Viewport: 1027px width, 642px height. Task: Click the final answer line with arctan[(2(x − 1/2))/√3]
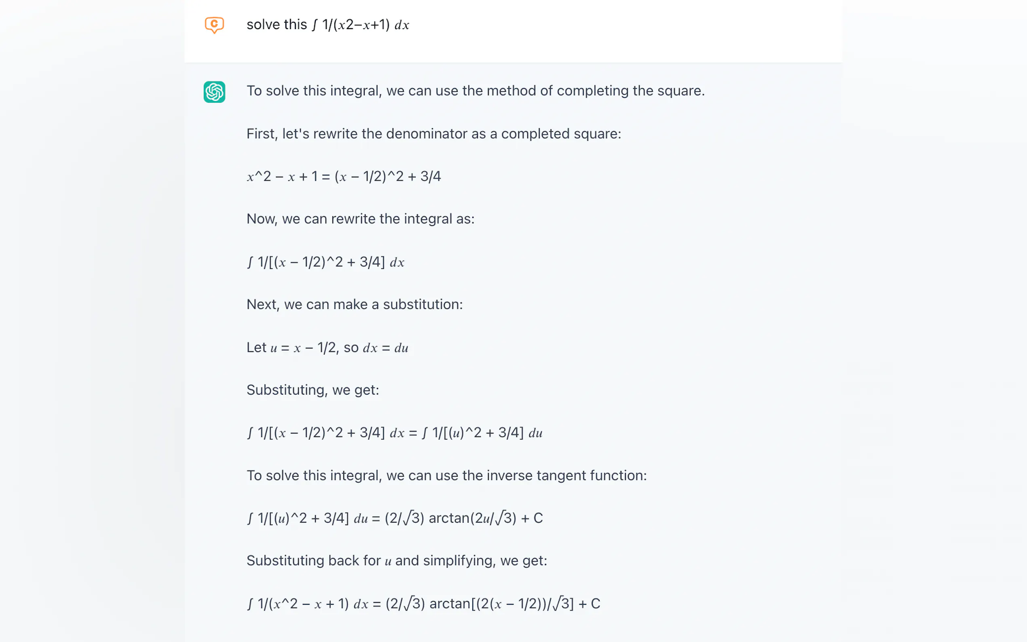[423, 604]
